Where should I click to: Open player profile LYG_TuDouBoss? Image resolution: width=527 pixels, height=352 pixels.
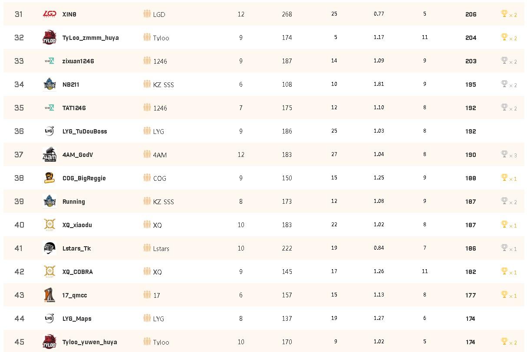point(85,131)
